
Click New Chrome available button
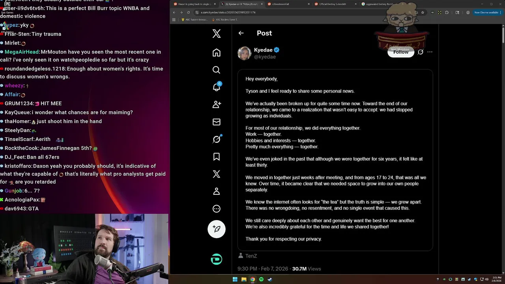[x=488, y=12]
